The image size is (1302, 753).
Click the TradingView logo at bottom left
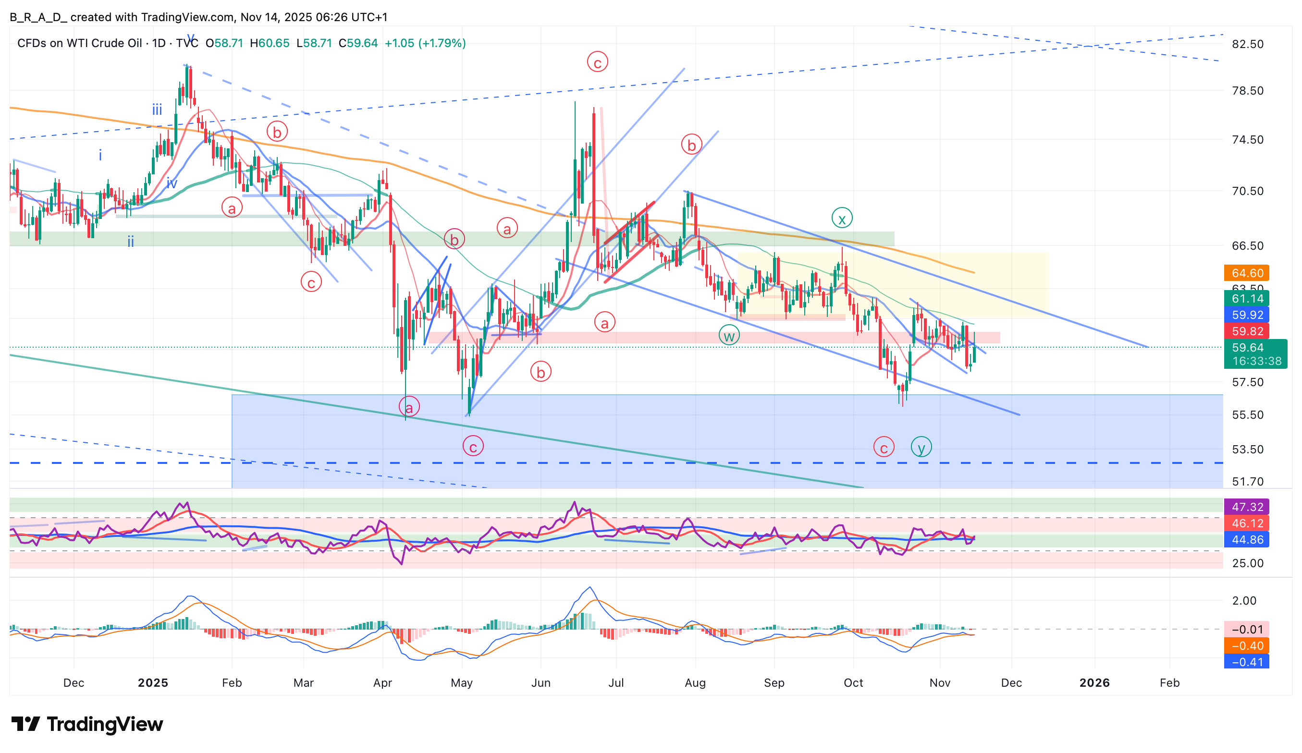[87, 724]
